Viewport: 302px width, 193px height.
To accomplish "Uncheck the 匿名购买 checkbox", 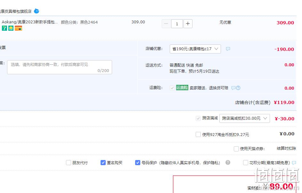I will 103,163.
